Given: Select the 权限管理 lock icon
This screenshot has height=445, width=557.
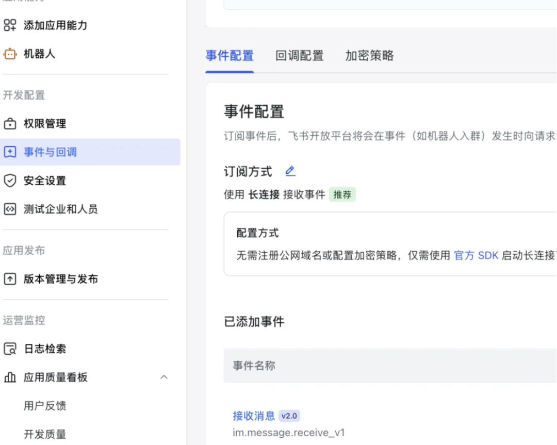Looking at the screenshot, I should [10, 124].
